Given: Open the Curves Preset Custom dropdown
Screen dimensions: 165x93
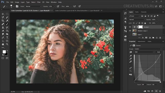Looking at the screenshot, I should [148, 49].
